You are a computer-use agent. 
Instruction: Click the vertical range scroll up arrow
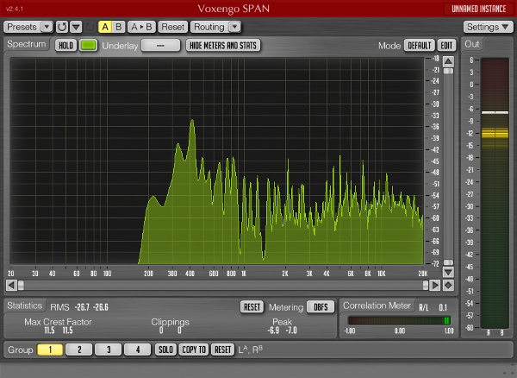click(448, 61)
